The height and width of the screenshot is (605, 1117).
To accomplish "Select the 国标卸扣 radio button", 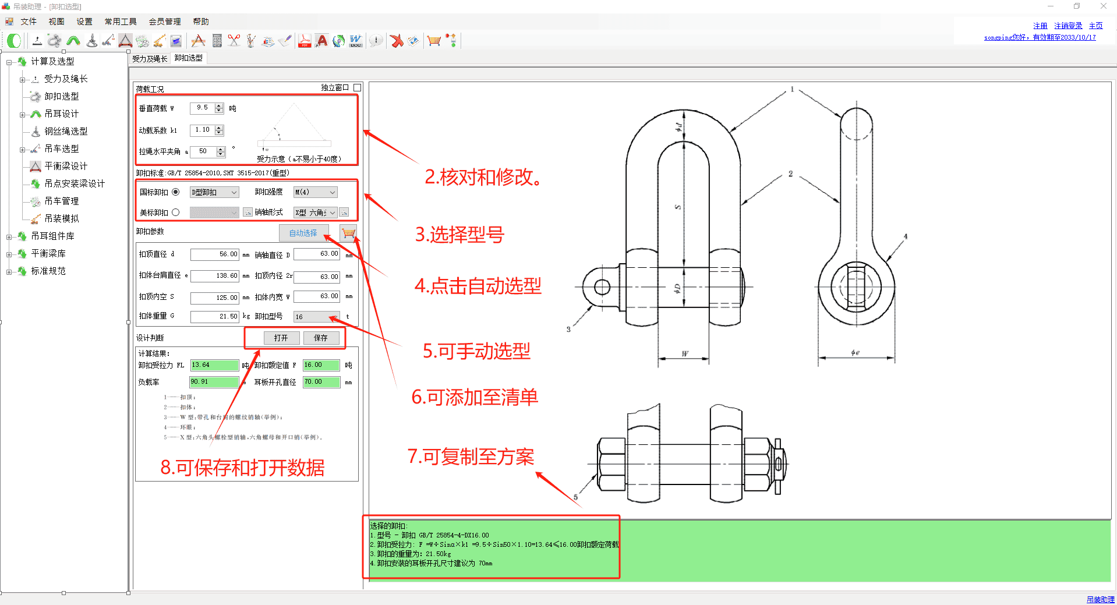I will (175, 192).
